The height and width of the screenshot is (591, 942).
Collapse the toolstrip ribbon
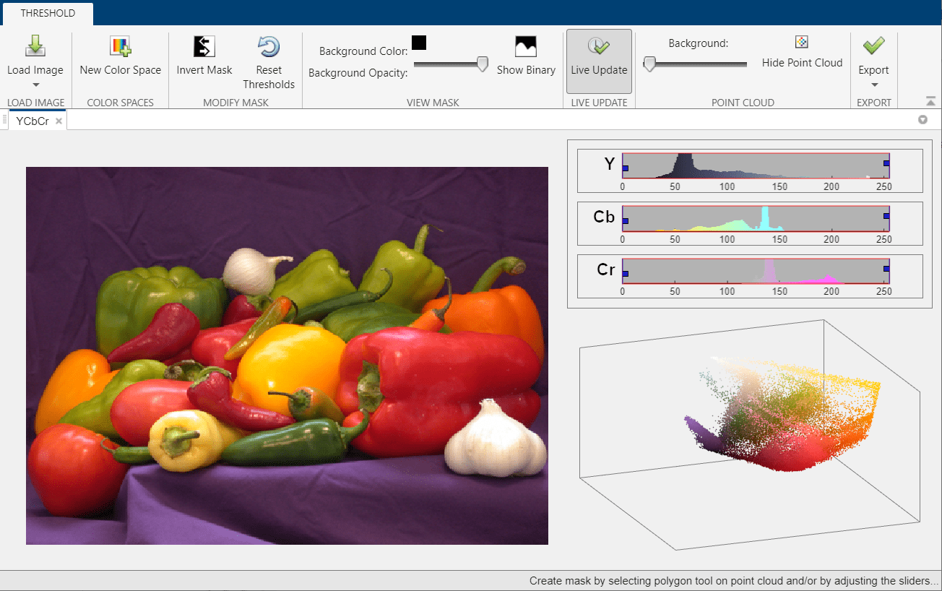(930, 102)
